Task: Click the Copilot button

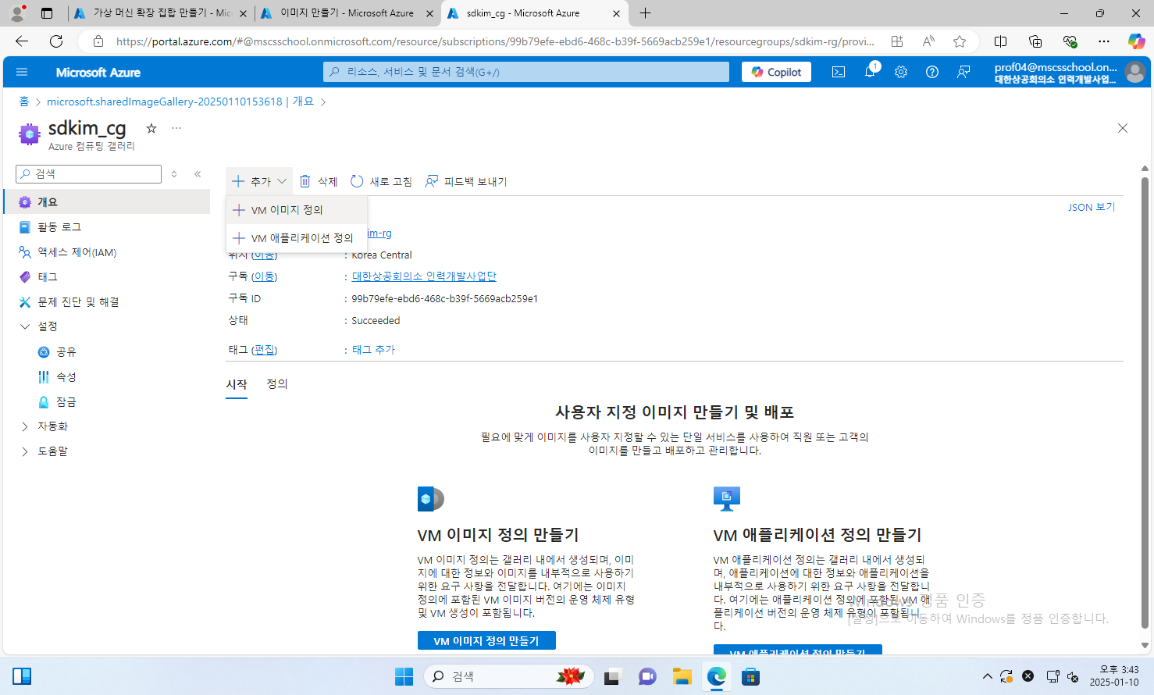Action: point(777,72)
